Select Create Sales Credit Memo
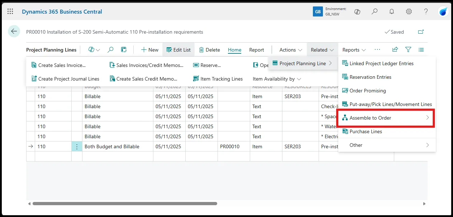453x217 pixels. tap(144, 79)
